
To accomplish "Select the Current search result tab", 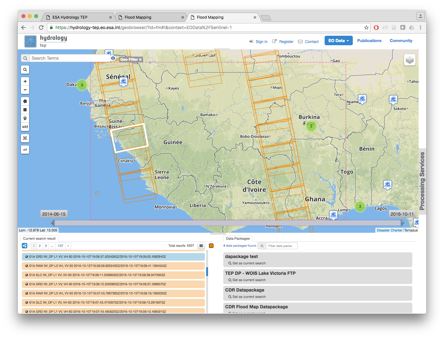I will click(39, 238).
